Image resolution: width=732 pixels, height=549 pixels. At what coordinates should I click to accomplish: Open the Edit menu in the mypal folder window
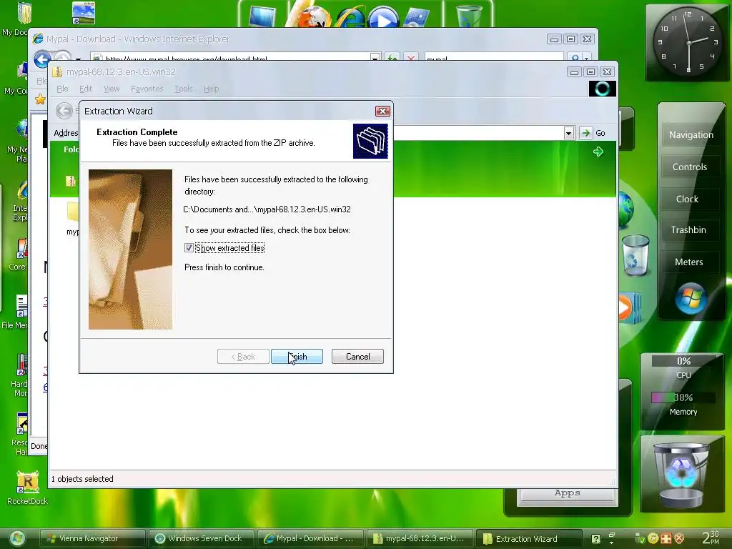point(86,89)
